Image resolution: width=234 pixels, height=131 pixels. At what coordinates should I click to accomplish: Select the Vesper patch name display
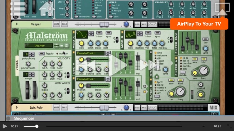coord(39,46)
